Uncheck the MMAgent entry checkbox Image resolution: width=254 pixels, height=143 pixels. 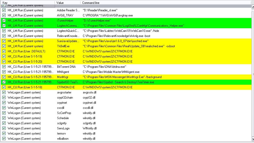[4, 72]
